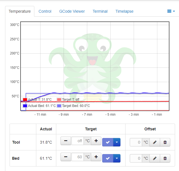The image size is (179, 171).
Task: Click the Bed offset input field
Action: [x=136, y=158]
